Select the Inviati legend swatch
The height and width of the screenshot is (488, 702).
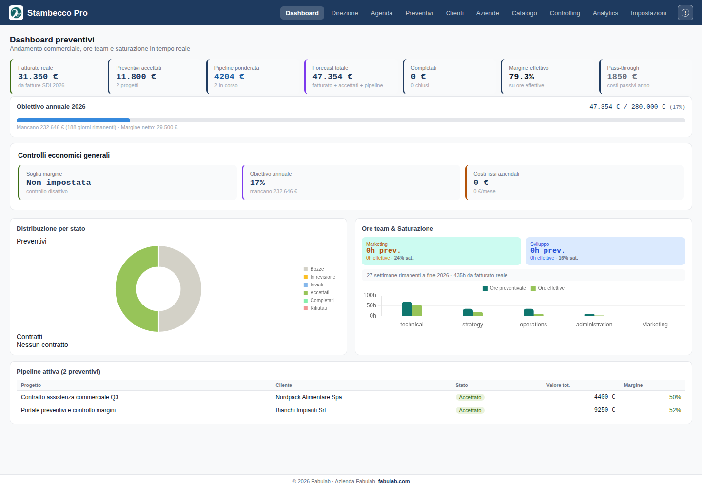[306, 285]
